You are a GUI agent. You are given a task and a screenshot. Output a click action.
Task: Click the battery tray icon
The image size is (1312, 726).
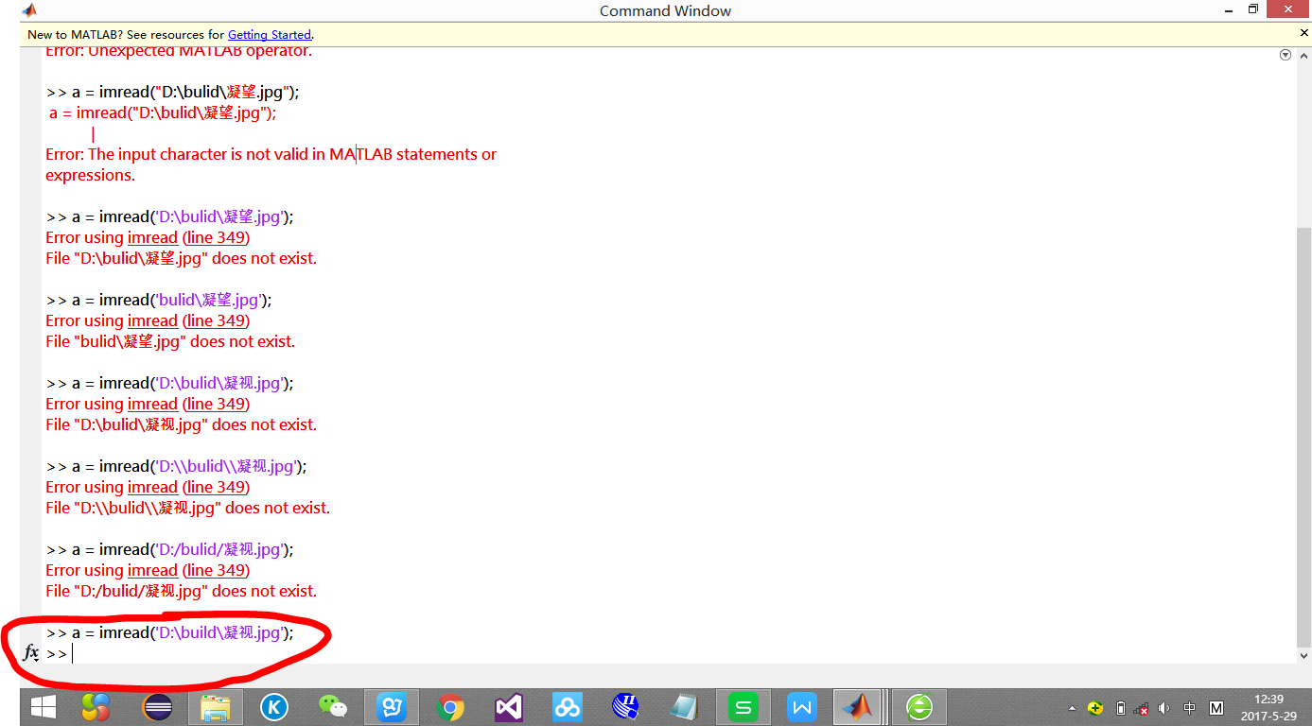[x=1121, y=707]
